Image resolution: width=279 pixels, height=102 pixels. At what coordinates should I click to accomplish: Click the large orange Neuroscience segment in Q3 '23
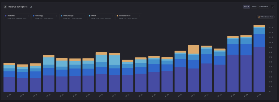(193, 49)
